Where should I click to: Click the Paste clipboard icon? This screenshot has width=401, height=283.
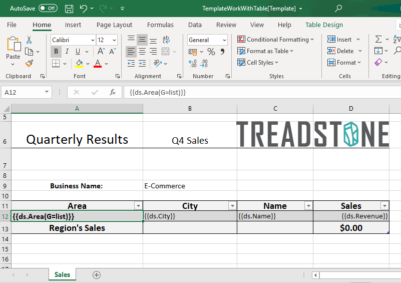14,44
